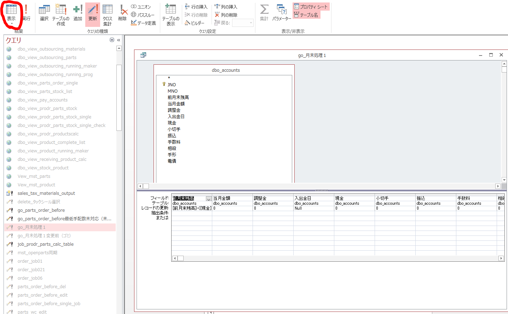Collapse the navigation pane with the chevron
508x314 pixels.
(x=118, y=40)
